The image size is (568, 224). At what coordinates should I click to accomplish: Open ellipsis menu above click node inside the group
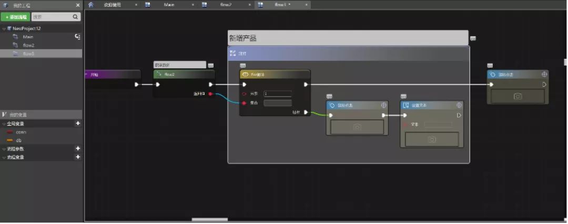[329, 97]
